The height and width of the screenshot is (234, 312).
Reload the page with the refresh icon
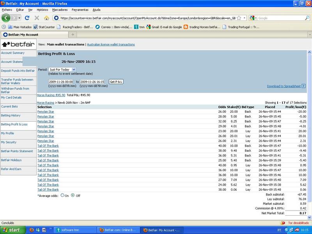(27, 18)
